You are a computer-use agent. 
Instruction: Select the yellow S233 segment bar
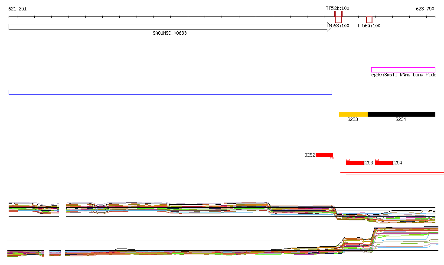(x=353, y=115)
